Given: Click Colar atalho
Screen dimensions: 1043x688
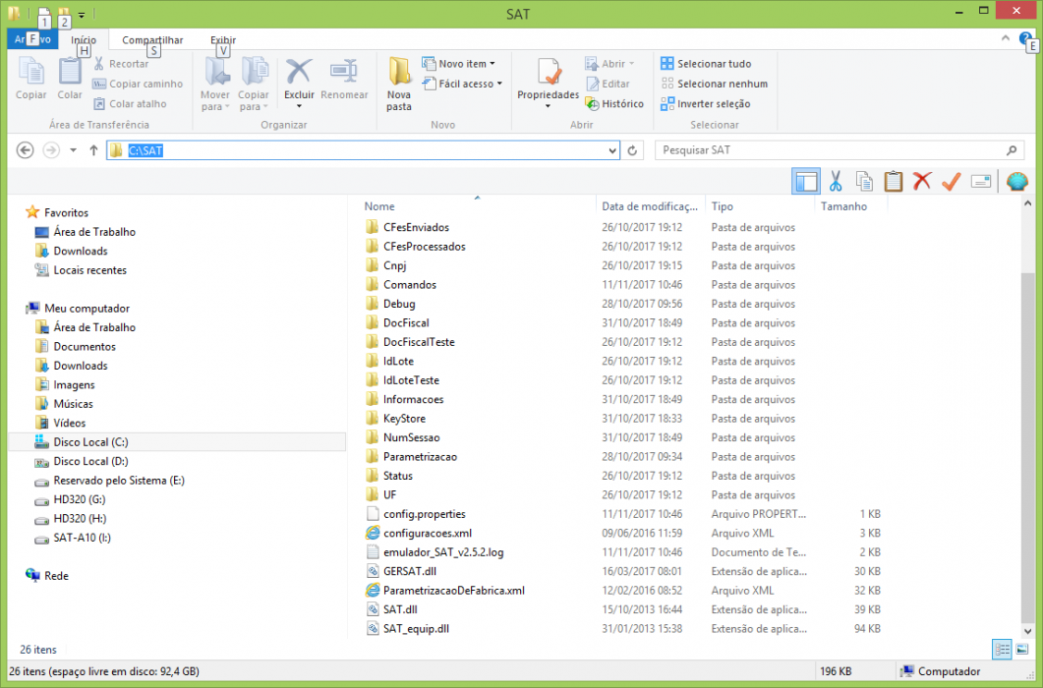Looking at the screenshot, I should (x=130, y=104).
